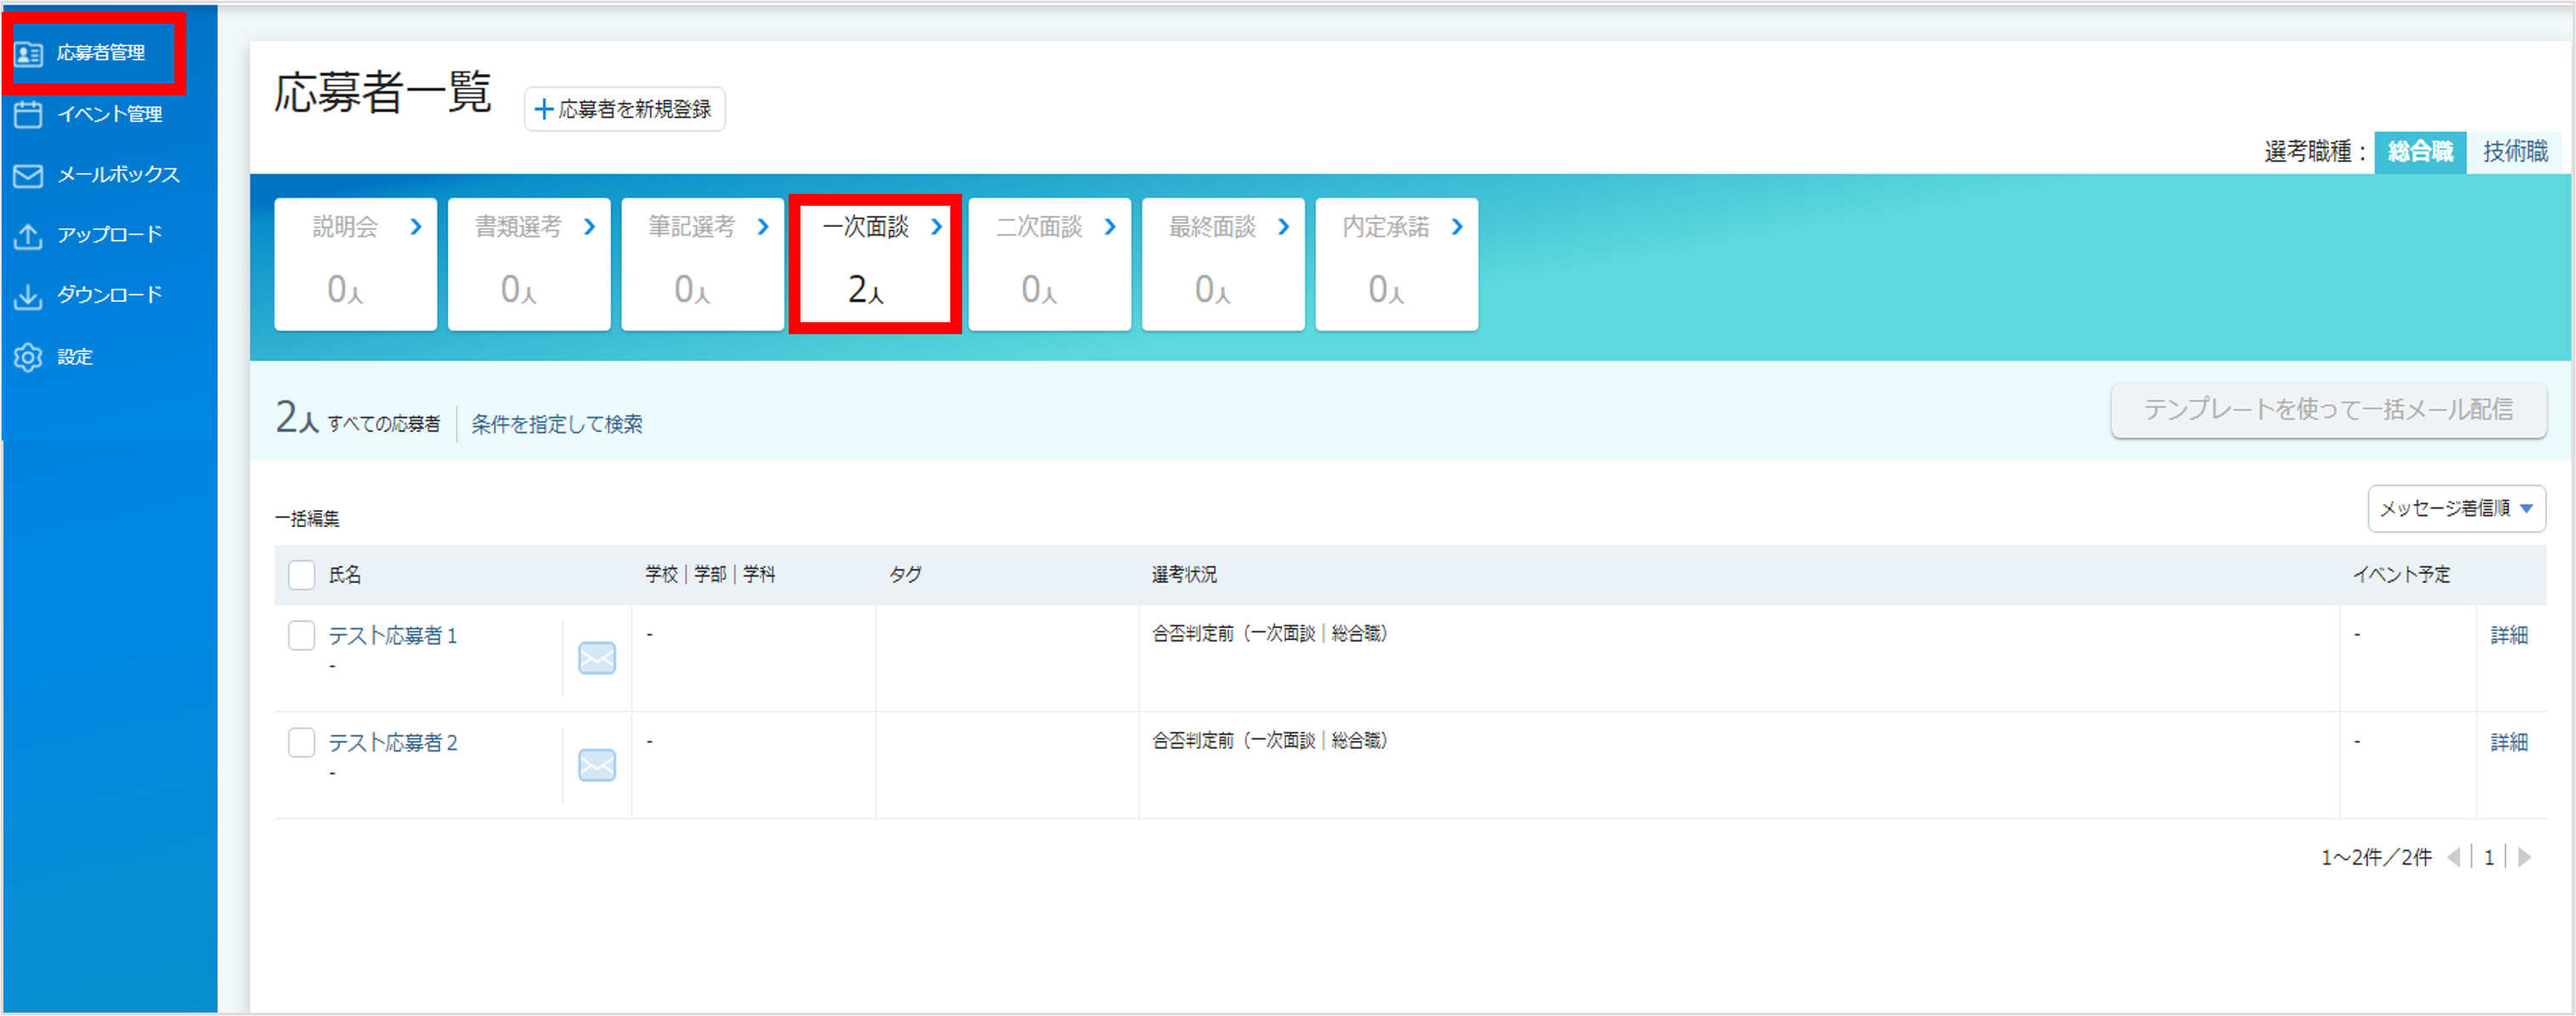Viewport: 2576px width, 1016px height.
Task: Open the テスト応募者 2 name link
Action: point(393,742)
